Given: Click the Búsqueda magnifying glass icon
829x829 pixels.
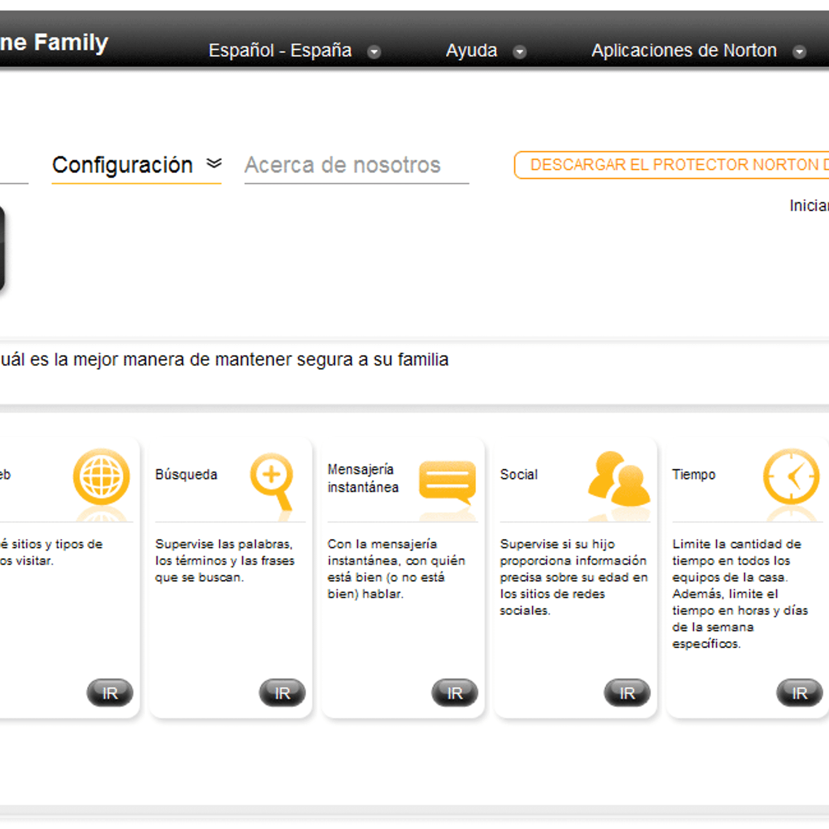Looking at the screenshot, I should coord(271,482).
